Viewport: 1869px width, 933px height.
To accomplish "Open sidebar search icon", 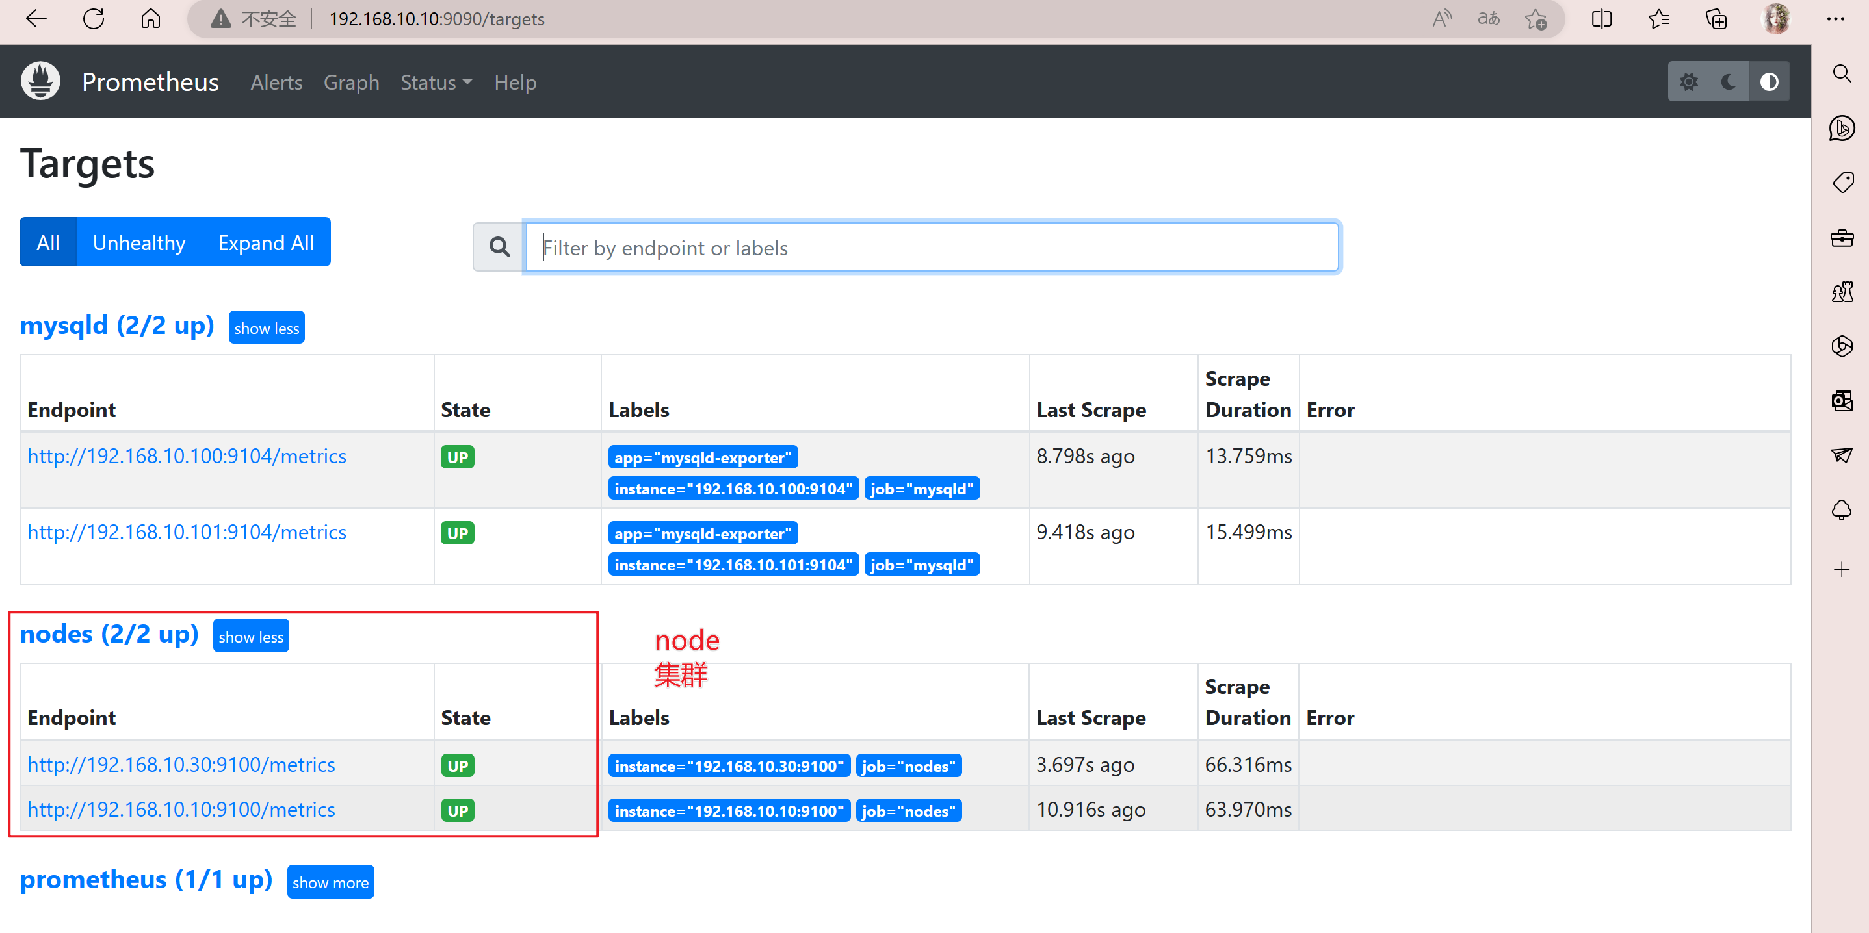I will (1842, 73).
